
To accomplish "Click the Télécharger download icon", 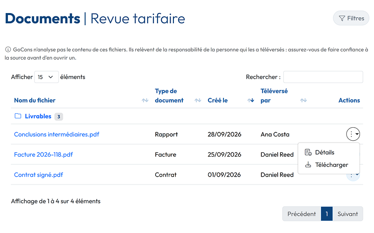I will [308, 165].
